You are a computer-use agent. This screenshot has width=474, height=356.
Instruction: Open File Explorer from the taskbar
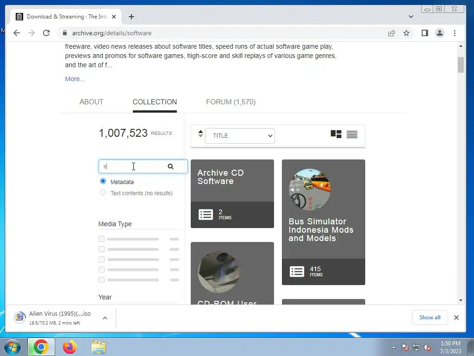pyautogui.click(x=99, y=347)
